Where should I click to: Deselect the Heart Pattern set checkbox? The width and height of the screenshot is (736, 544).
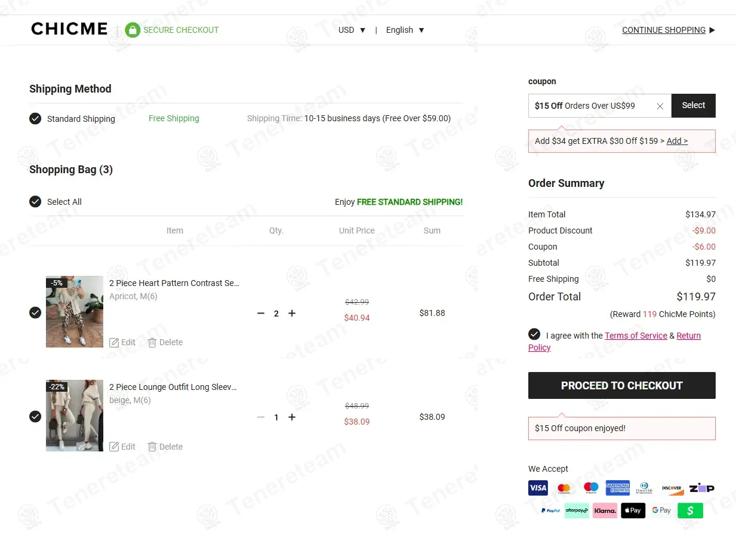(35, 313)
